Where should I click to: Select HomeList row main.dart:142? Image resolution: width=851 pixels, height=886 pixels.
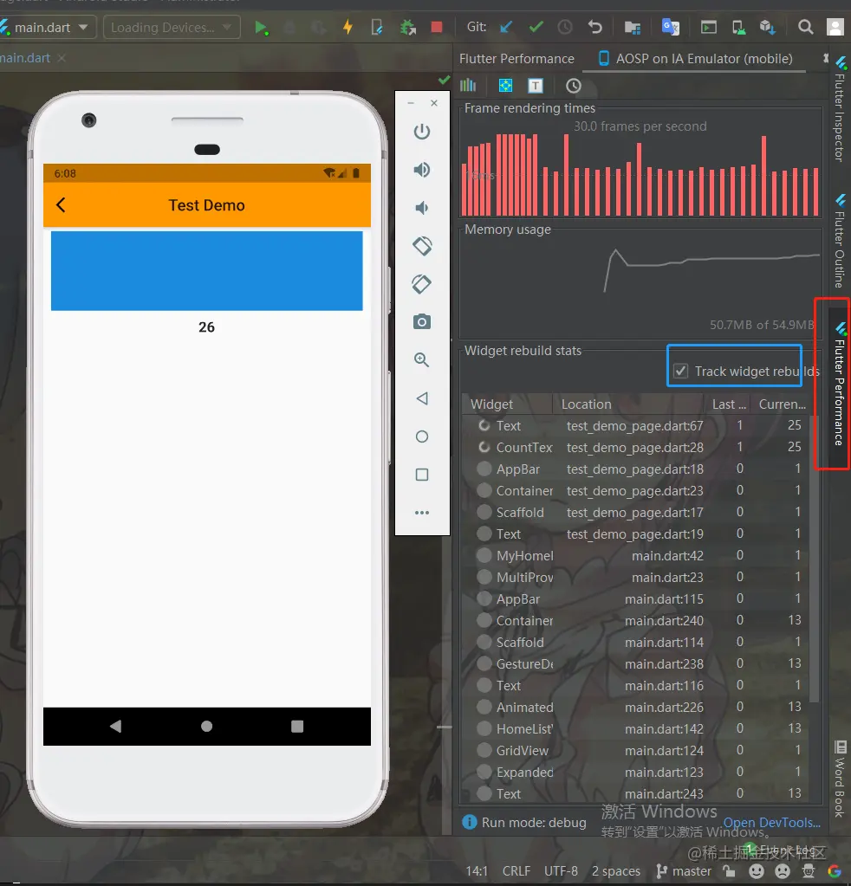click(x=637, y=728)
